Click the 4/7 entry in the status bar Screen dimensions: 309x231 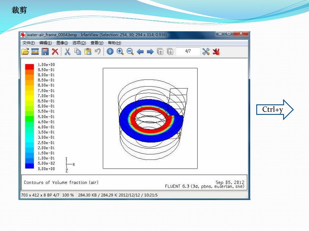click(56, 195)
